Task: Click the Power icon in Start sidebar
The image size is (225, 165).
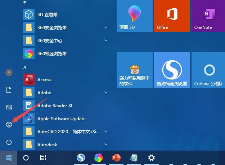Action: (x=9, y=142)
